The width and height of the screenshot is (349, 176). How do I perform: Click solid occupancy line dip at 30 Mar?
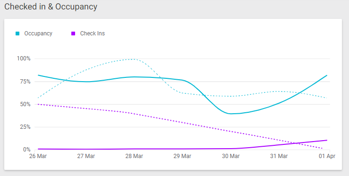pyautogui.click(x=231, y=114)
